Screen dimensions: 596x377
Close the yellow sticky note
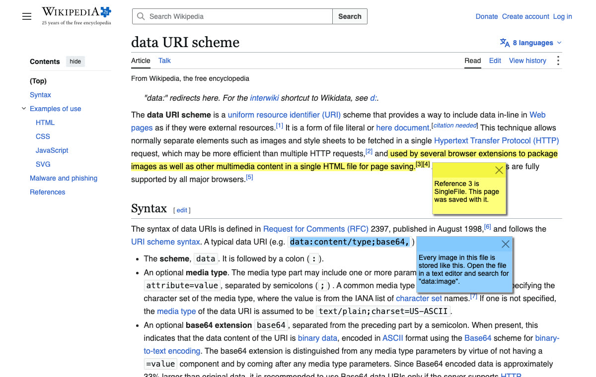pos(499,170)
